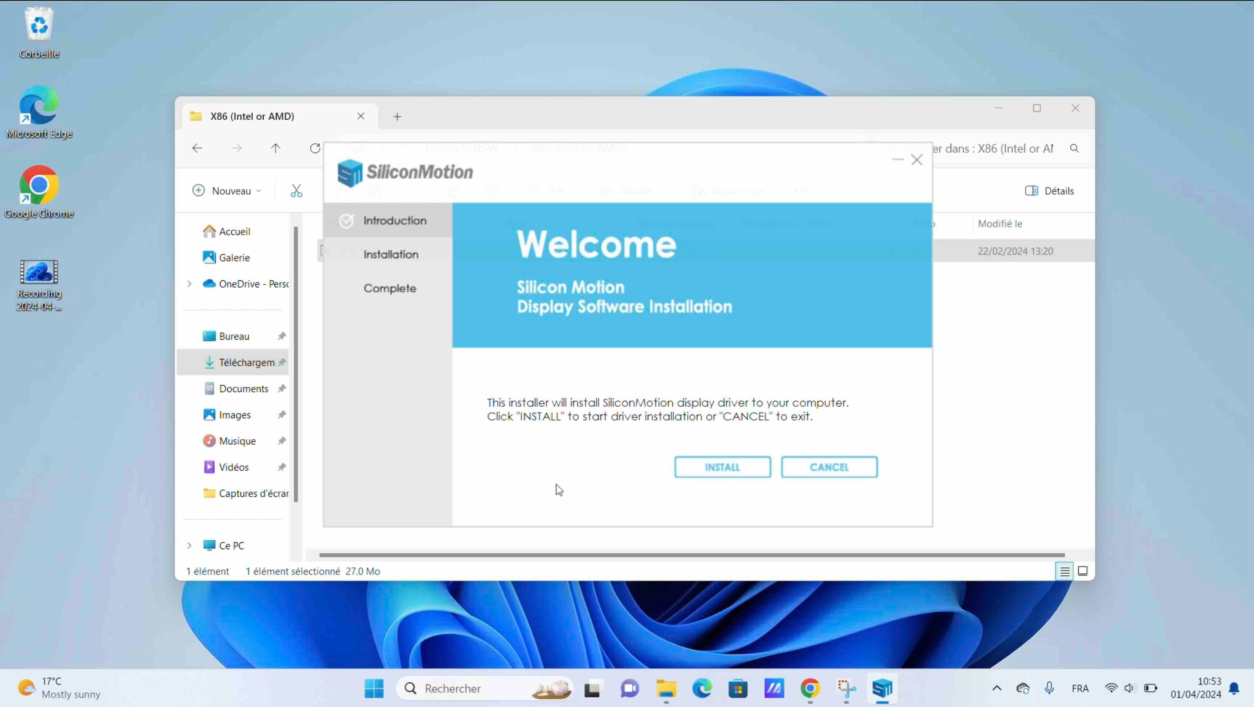The height and width of the screenshot is (707, 1254).
Task: Expand the Ce PC tree node
Action: pyautogui.click(x=189, y=546)
